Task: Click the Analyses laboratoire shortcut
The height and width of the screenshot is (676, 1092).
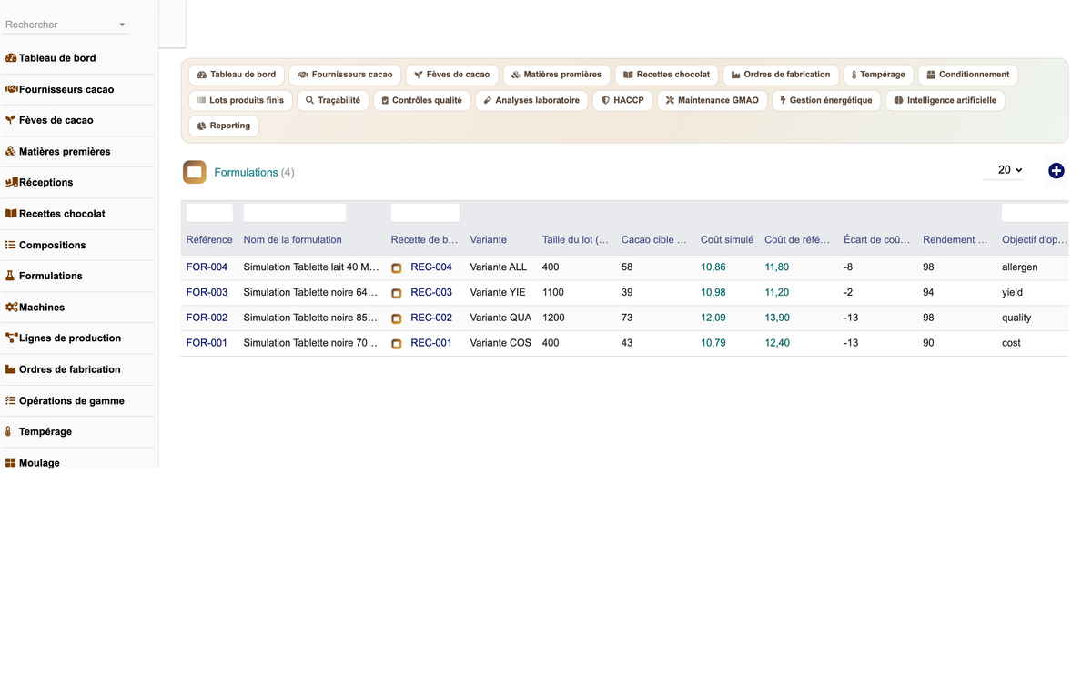Action: coord(531,100)
